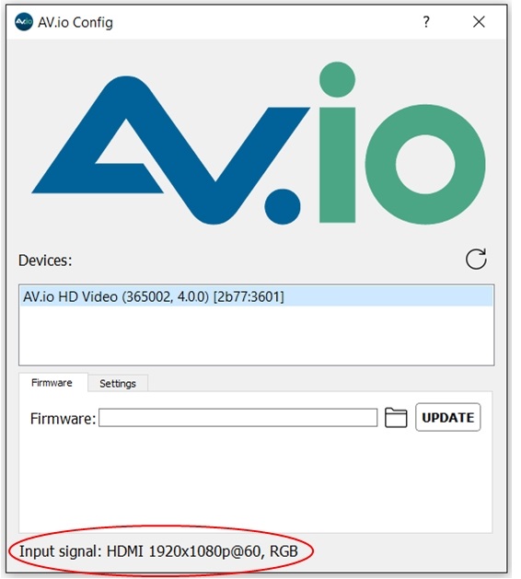Click the blue AV lettering of the logo

point(170,150)
